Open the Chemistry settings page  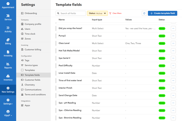(30, 85)
